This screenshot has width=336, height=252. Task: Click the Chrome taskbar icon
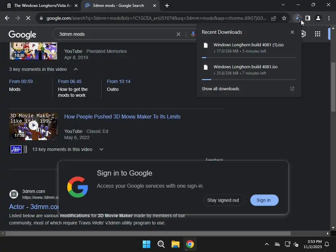click(x=190, y=244)
